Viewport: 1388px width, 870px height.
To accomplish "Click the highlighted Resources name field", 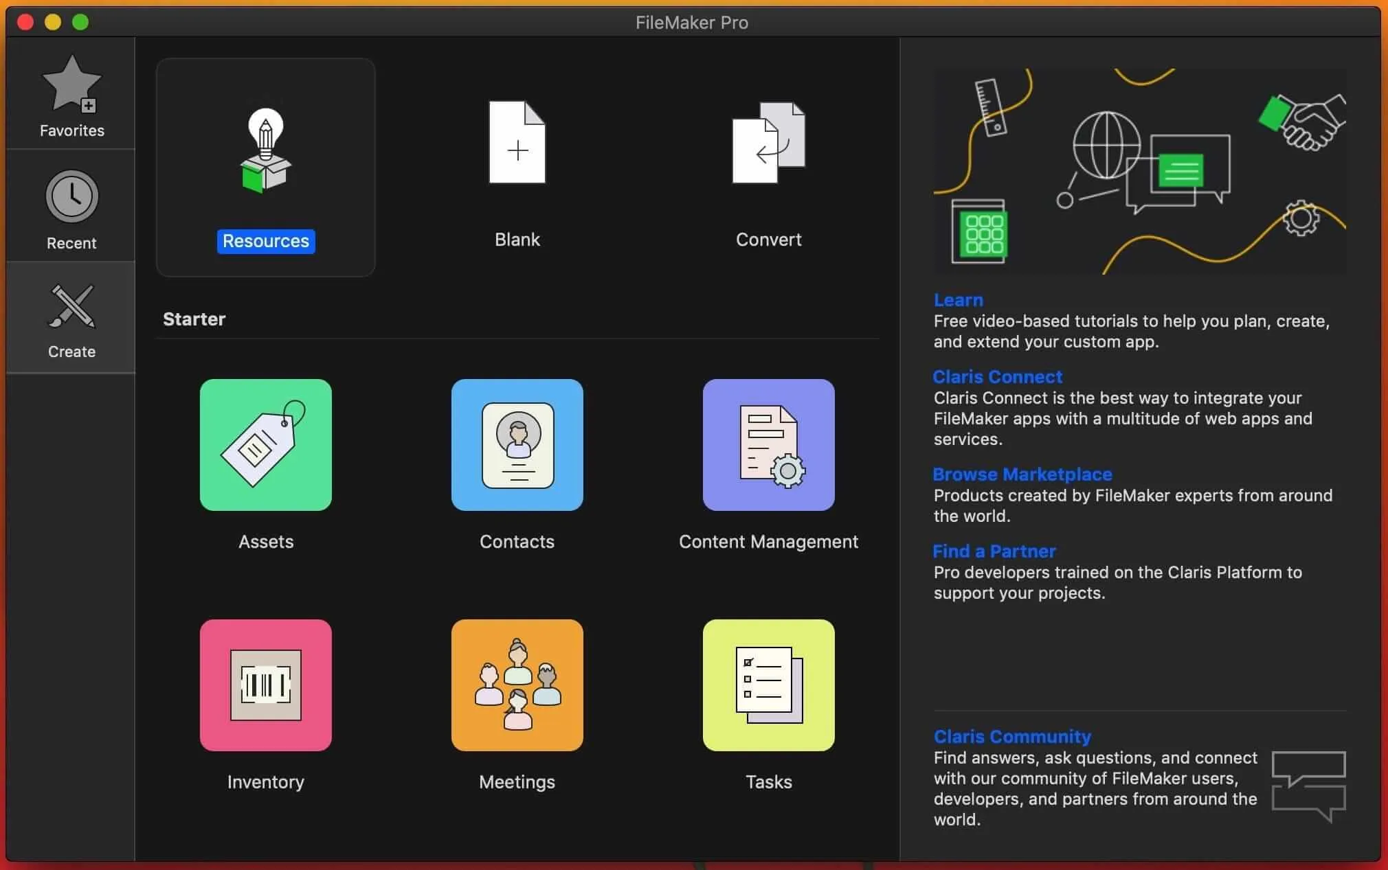I will 266,241.
